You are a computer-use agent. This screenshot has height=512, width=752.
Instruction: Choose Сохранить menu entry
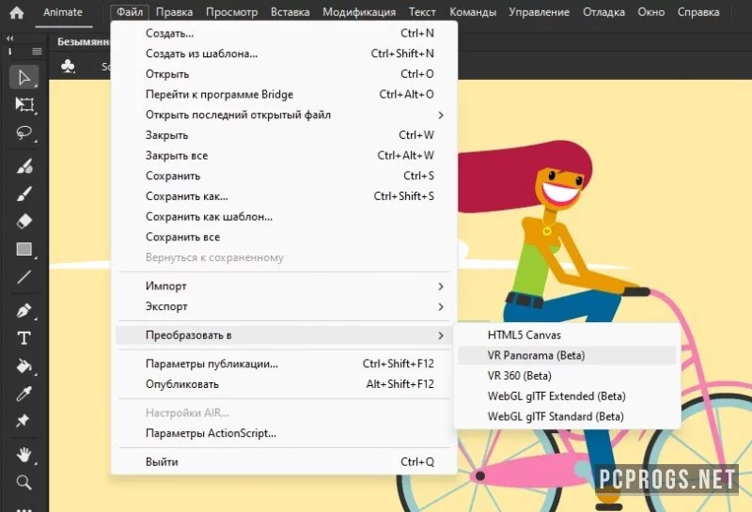pos(284,176)
